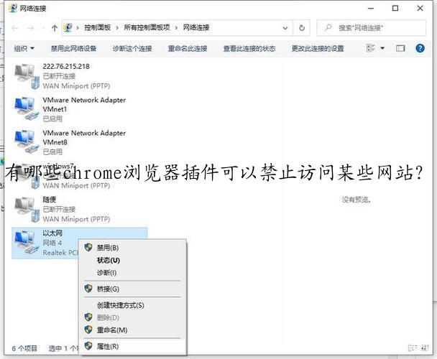Click the search 网络连接 field

point(371,28)
